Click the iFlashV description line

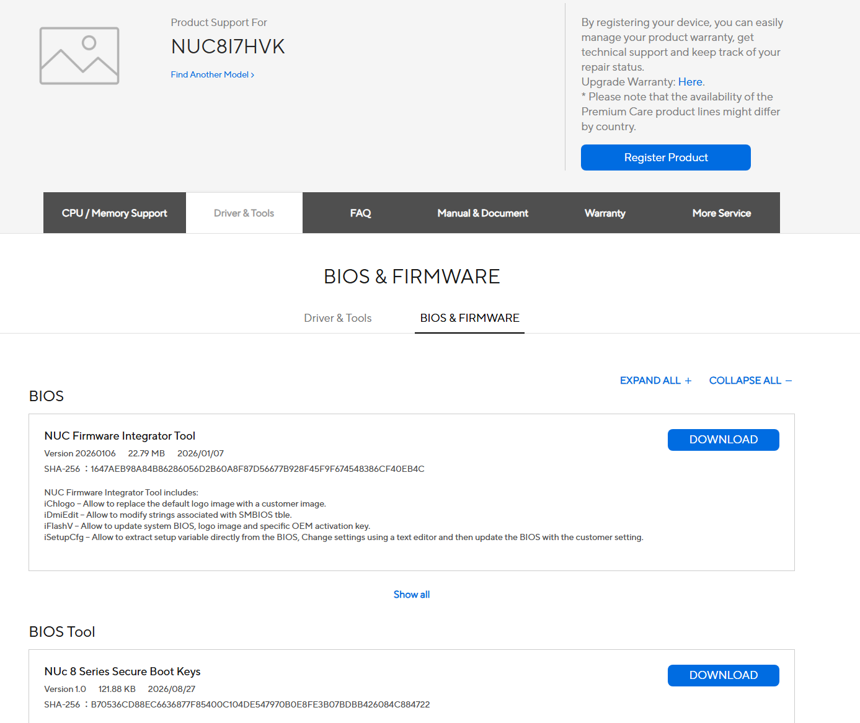click(207, 526)
